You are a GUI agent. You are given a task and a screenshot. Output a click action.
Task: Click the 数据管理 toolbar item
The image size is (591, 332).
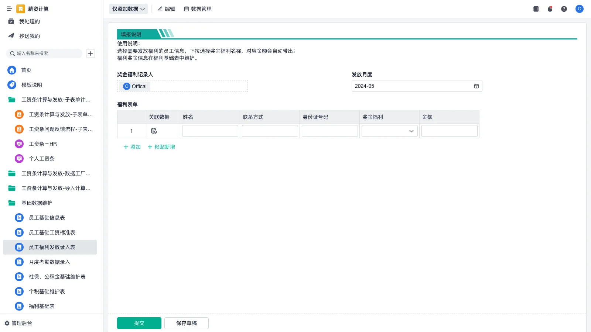(198, 9)
